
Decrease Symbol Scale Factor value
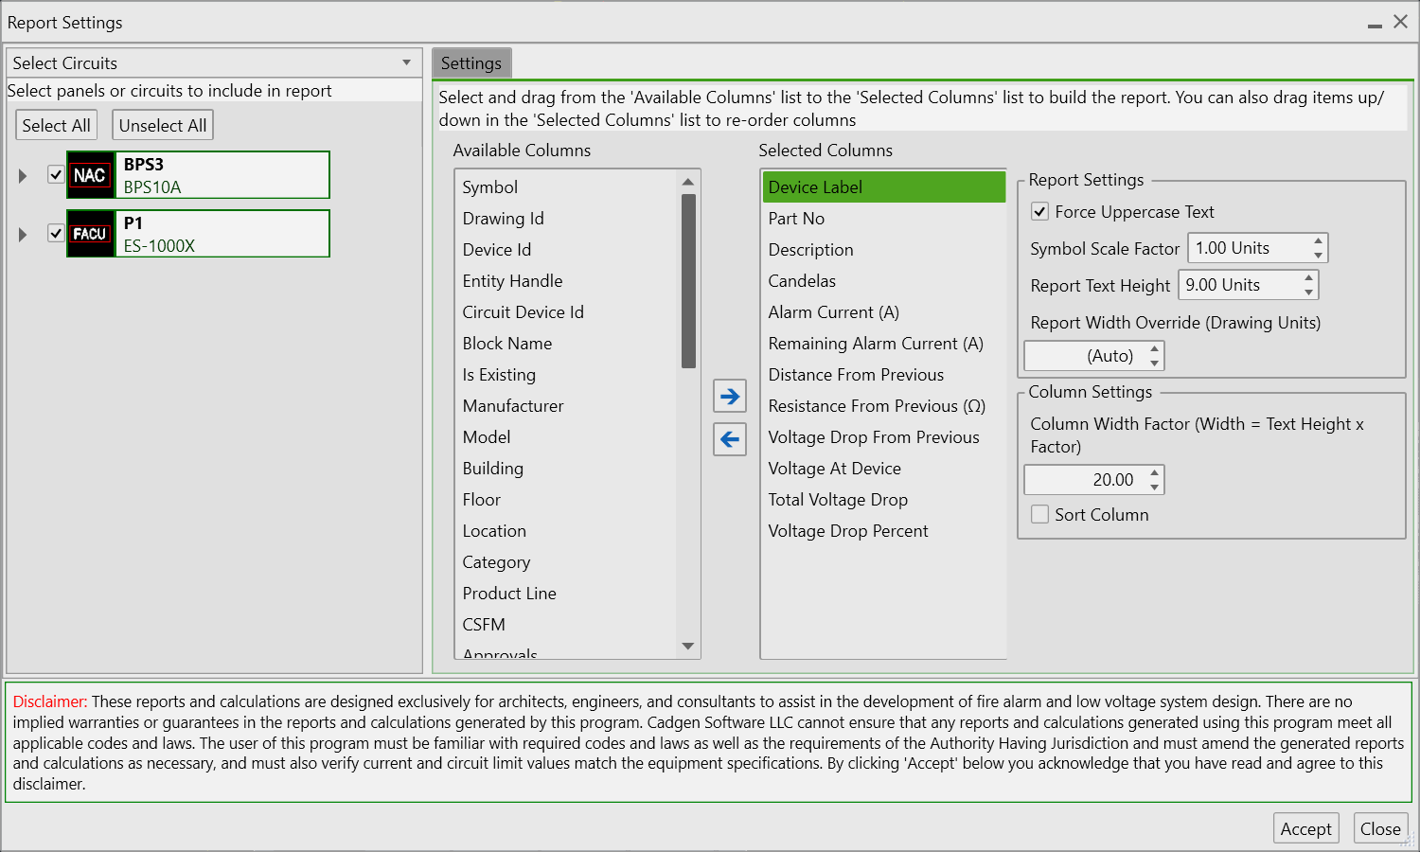[1318, 256]
